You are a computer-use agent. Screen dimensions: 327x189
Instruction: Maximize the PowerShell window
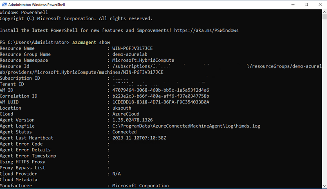point(306,4)
